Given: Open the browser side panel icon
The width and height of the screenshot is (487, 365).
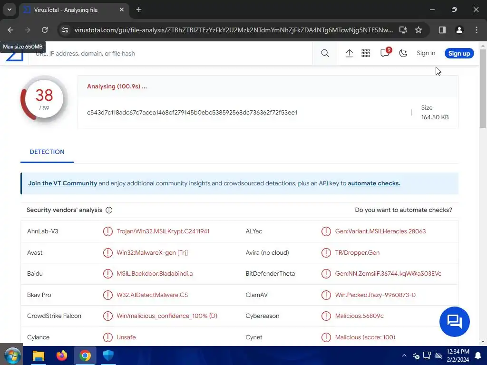Looking at the screenshot, I should point(442,30).
